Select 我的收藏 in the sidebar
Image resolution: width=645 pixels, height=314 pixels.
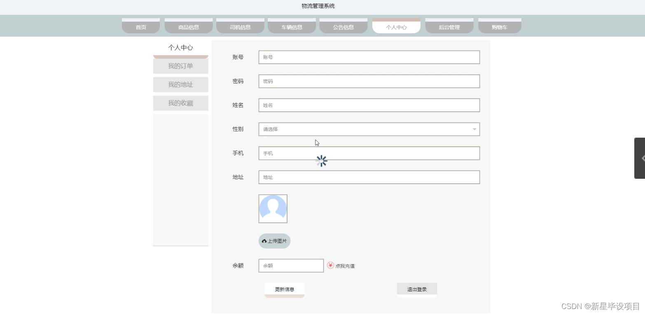[180, 103]
